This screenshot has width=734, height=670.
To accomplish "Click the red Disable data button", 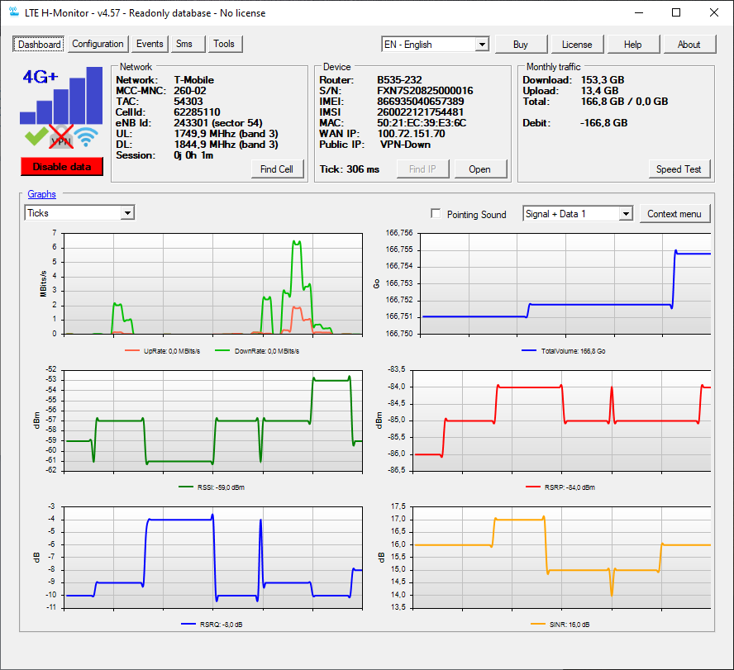I will point(62,167).
